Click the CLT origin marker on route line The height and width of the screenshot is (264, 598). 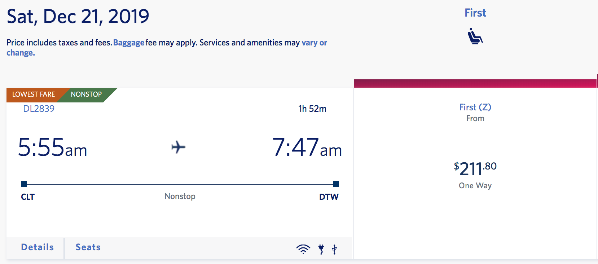(x=24, y=184)
